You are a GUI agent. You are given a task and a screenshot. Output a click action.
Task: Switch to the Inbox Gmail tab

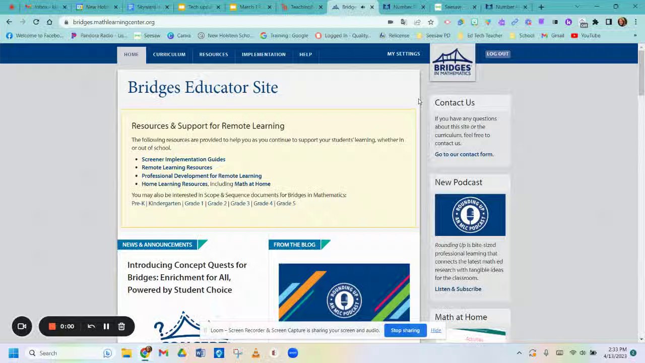coord(44,7)
